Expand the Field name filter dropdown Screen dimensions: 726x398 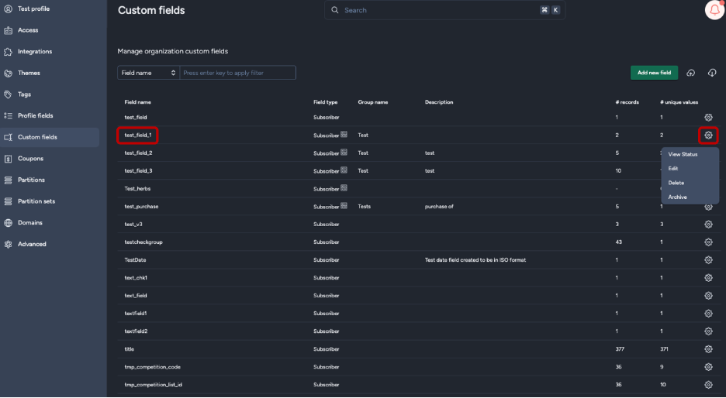148,73
